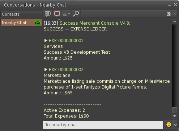179x131 pixels.
Task: Click the chat scrollbar down arrow
Action: (175, 116)
